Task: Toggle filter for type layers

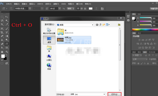Action: tap(153, 55)
